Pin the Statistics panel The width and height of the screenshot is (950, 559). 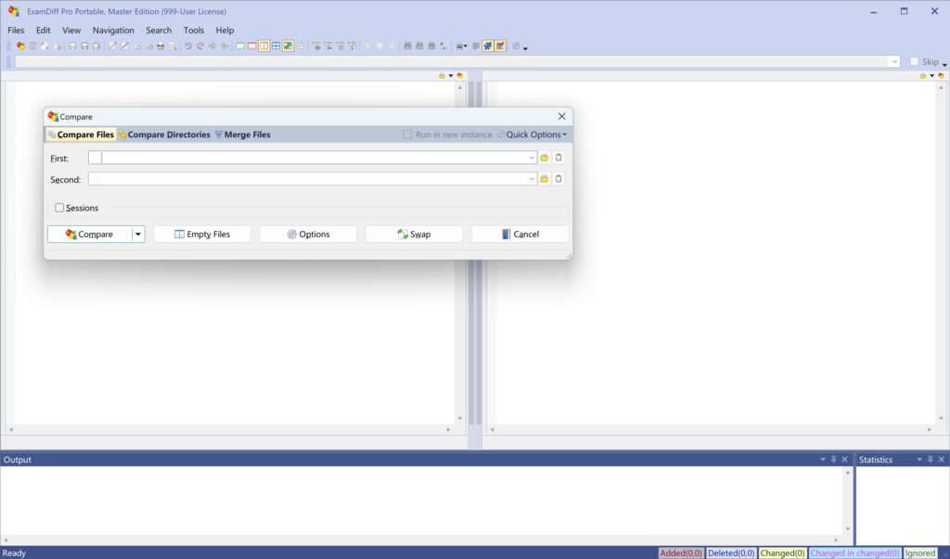(x=930, y=459)
